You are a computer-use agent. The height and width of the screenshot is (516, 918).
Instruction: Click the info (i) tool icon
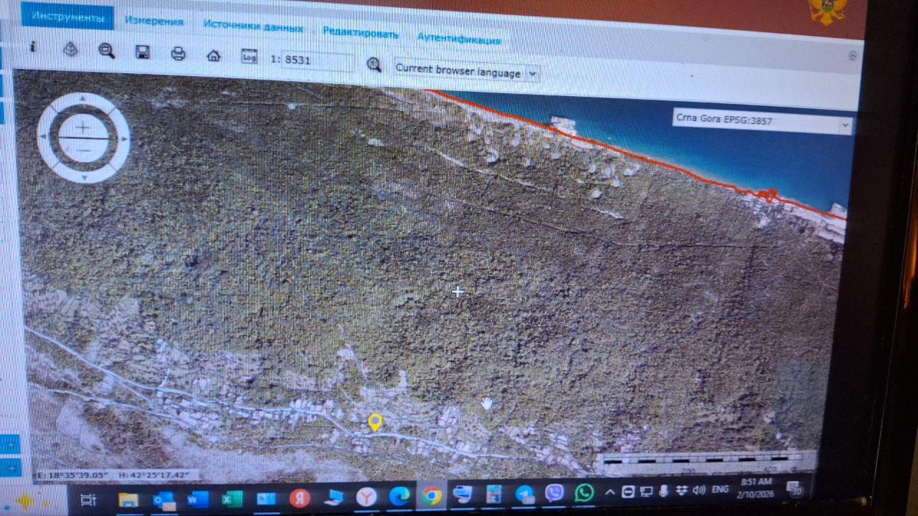pos(32,47)
